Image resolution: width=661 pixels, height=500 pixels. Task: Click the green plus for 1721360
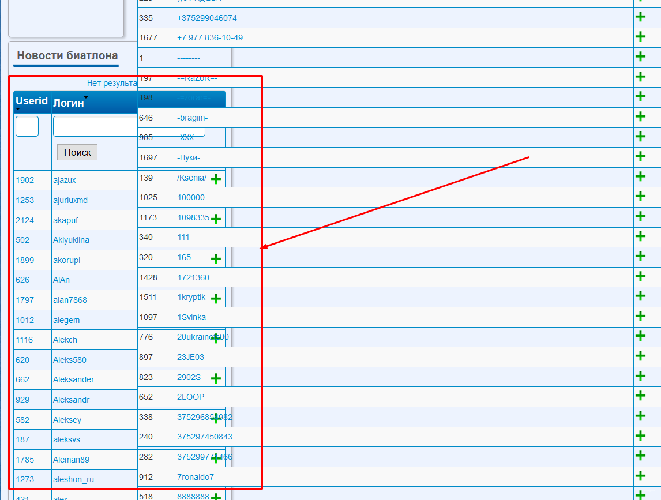click(x=640, y=277)
